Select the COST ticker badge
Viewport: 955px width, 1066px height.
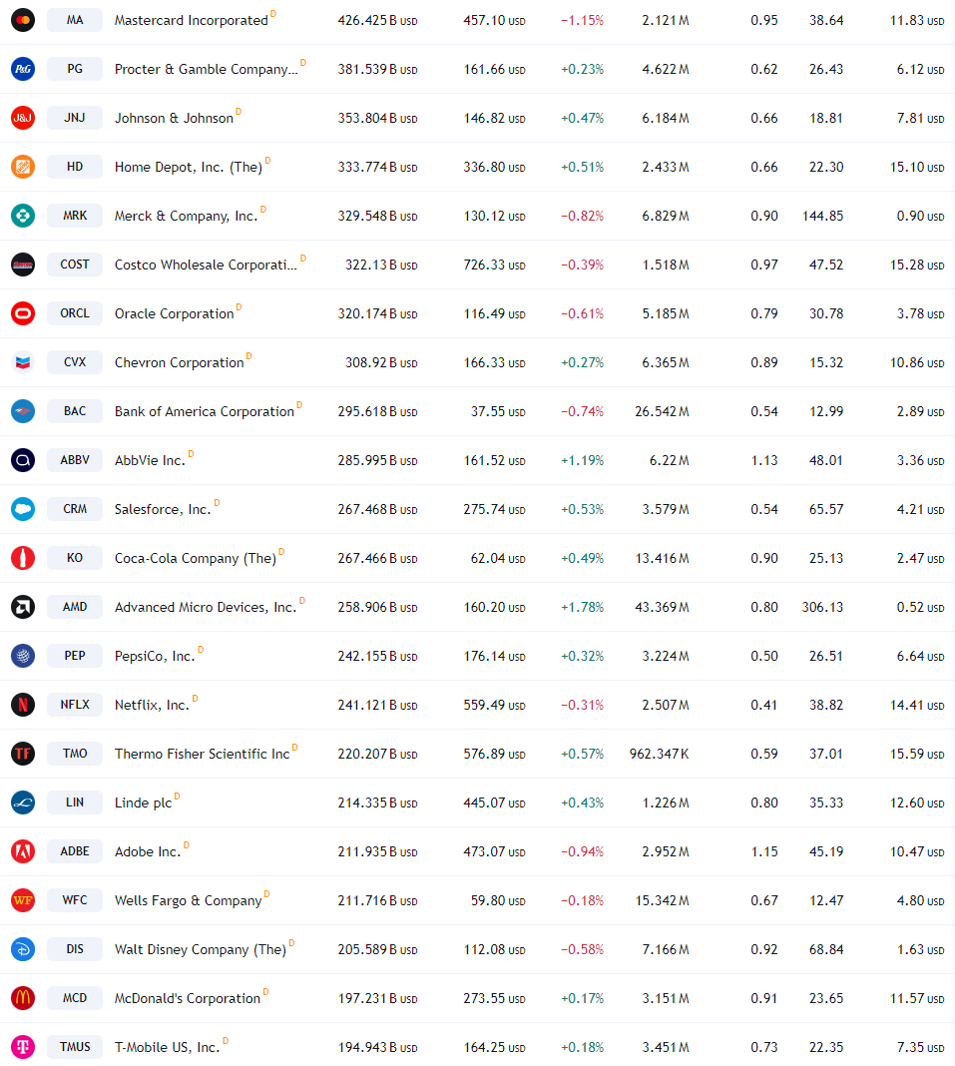coord(75,265)
